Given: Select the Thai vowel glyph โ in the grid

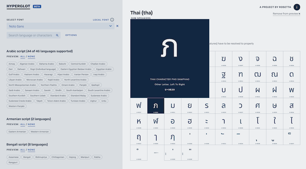Looking at the screenshot, I should [257, 121].
